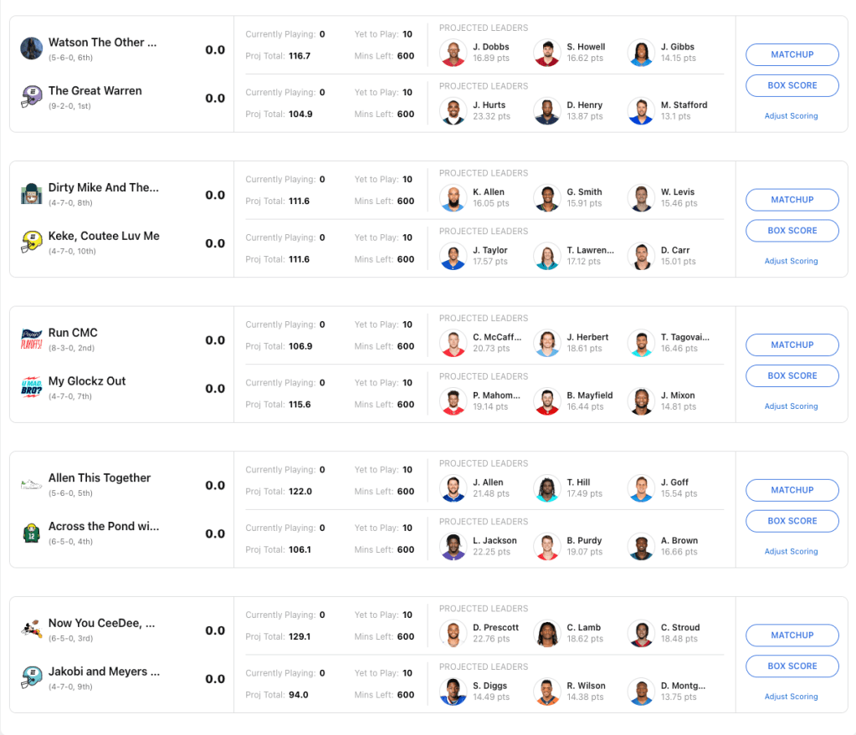The height and width of the screenshot is (735, 856).
Task: Click Keke, Coutee Luv Me helmet icon
Action: click(x=32, y=242)
